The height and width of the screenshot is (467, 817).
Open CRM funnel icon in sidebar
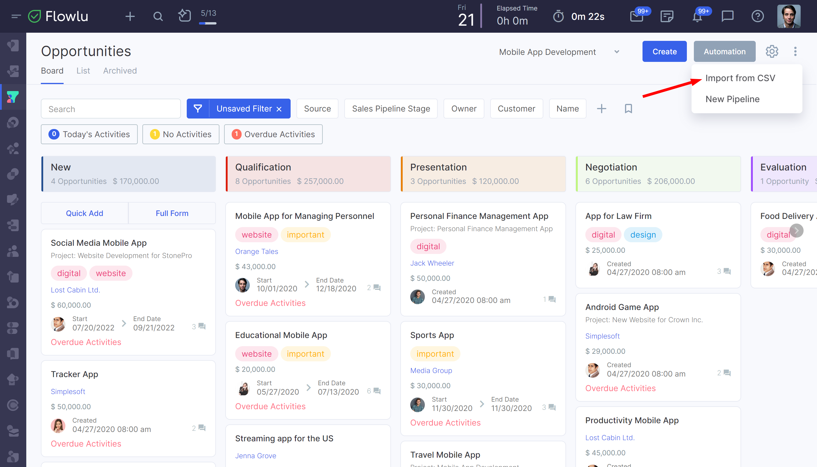pyautogui.click(x=13, y=97)
